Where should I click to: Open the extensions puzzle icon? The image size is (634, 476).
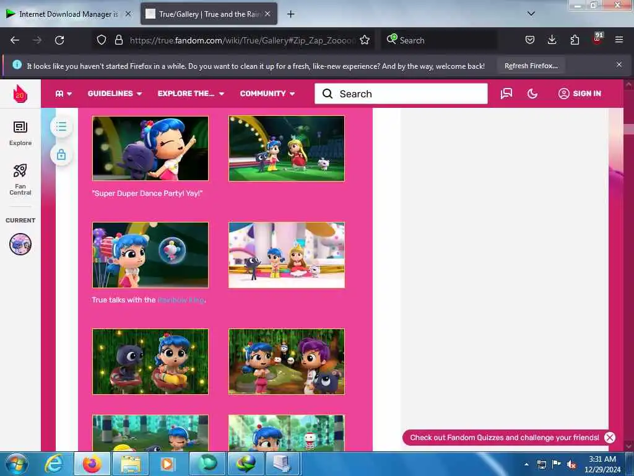(575, 40)
